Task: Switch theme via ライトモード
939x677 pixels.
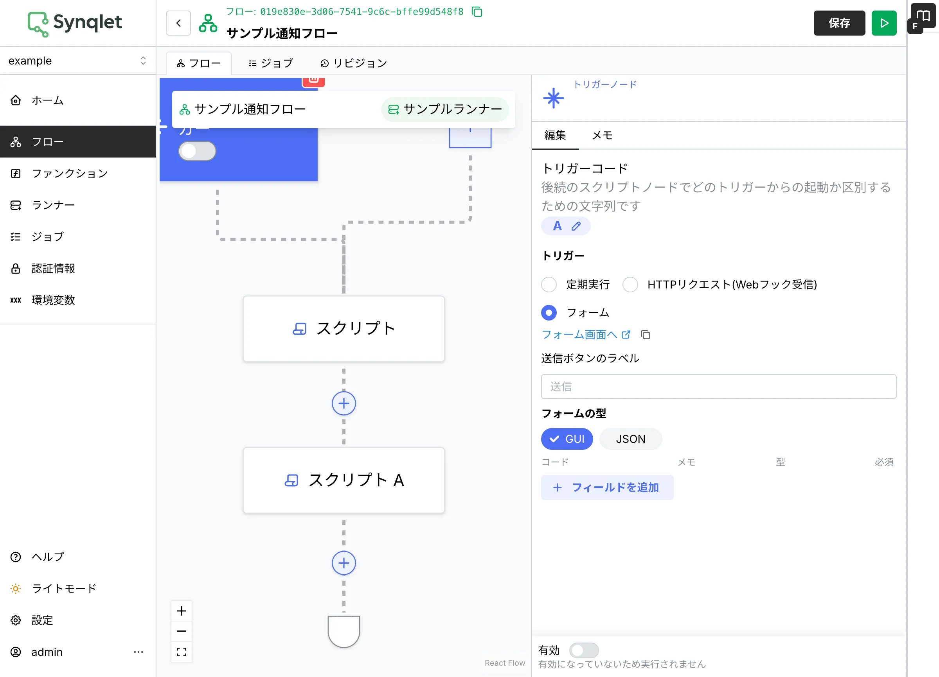Action: pyautogui.click(x=78, y=589)
